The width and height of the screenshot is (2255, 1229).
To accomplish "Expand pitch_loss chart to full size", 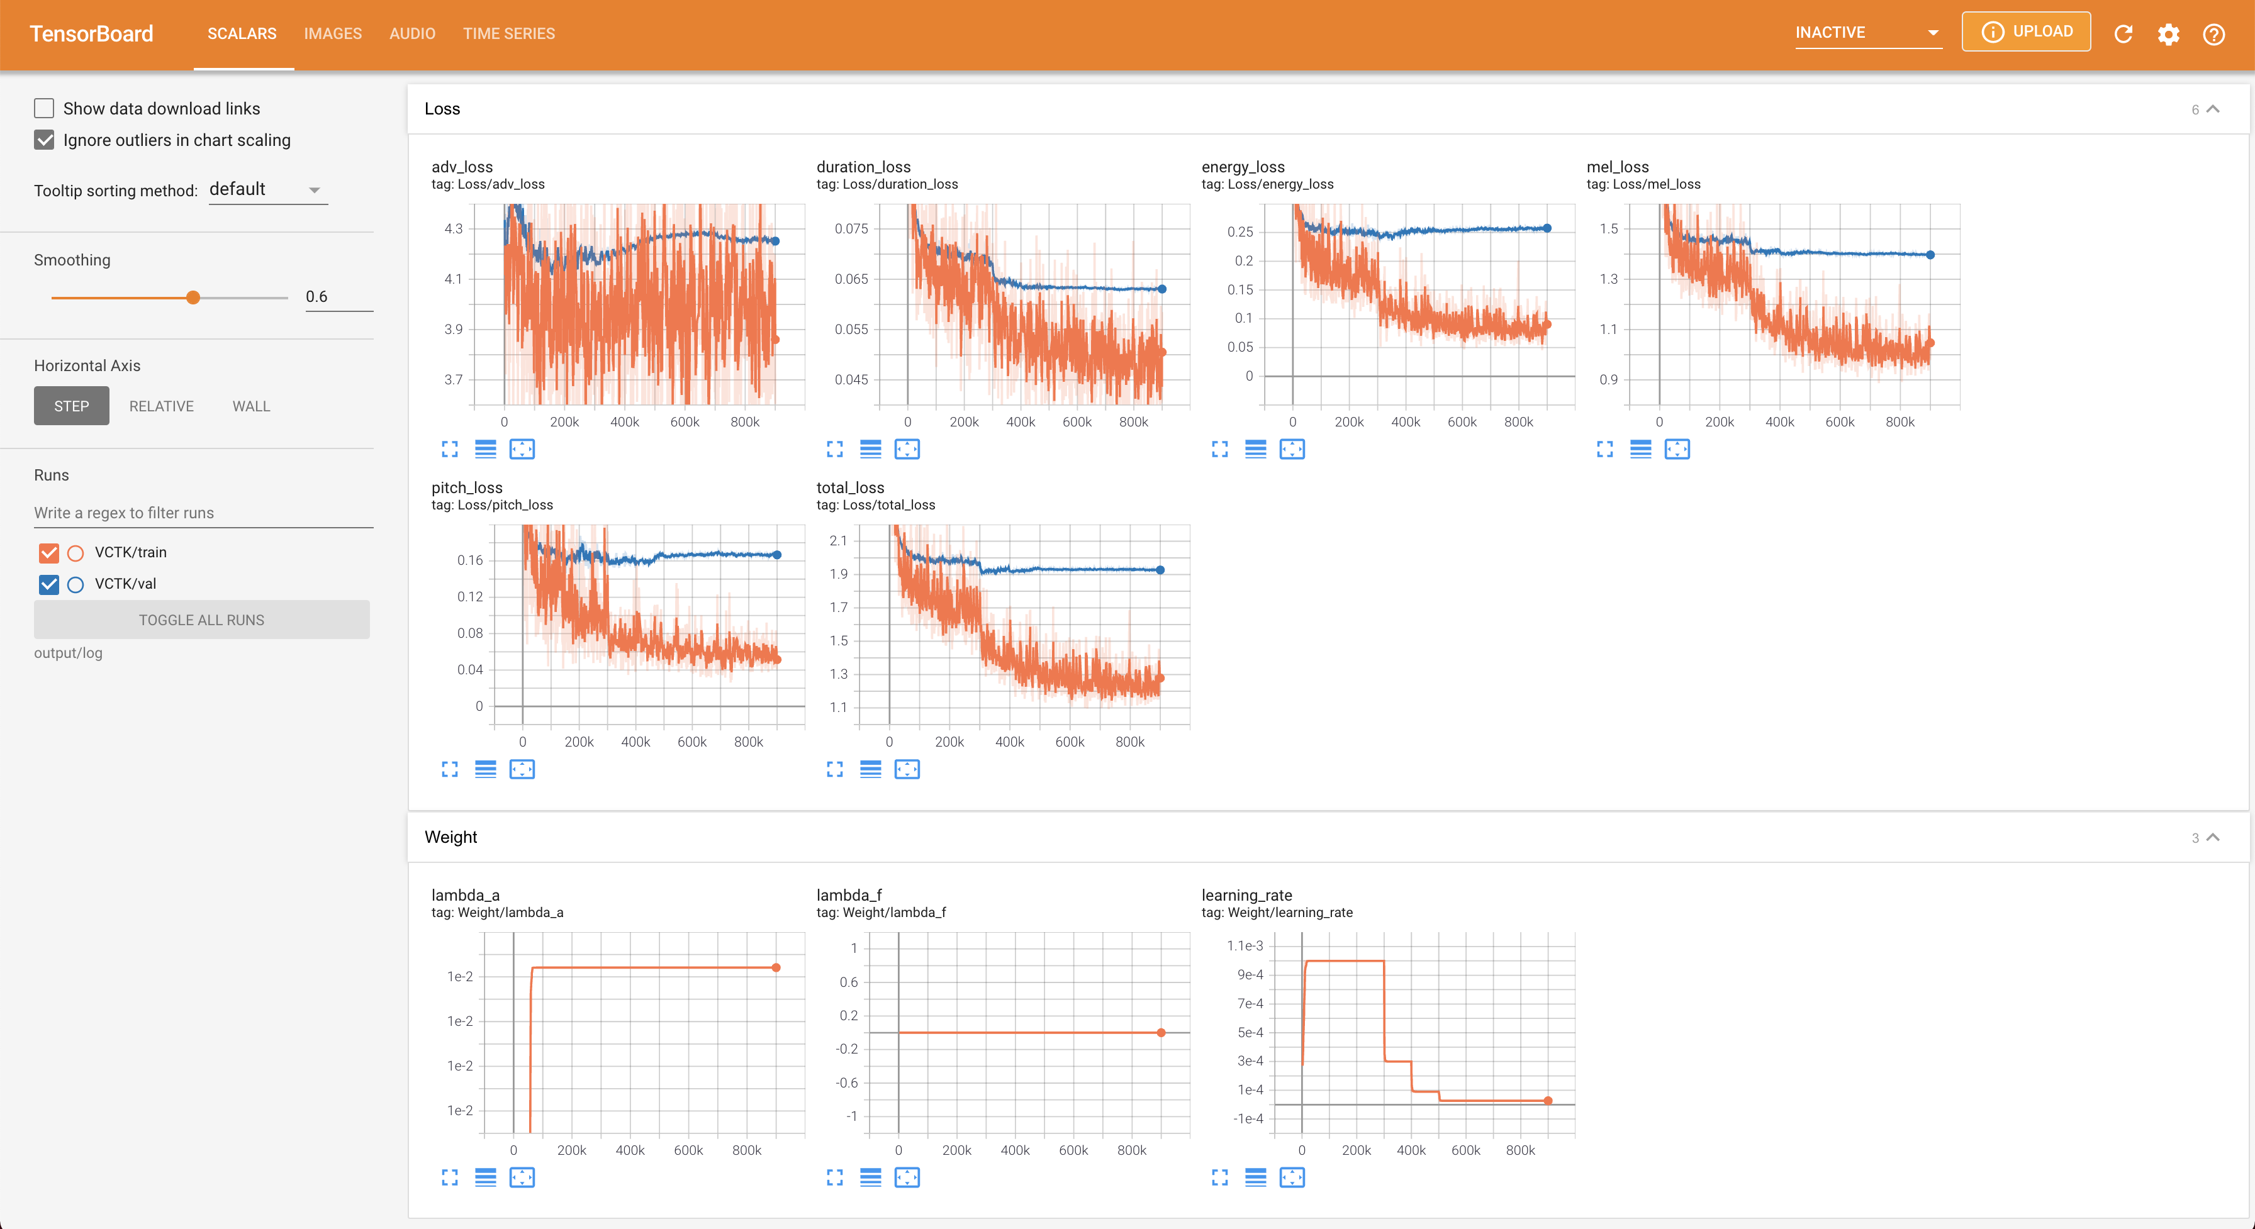I will tap(449, 769).
